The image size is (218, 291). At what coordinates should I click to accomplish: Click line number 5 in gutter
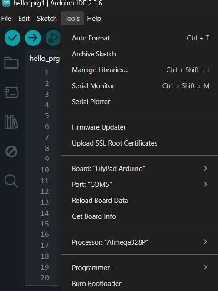[x=46, y=116]
